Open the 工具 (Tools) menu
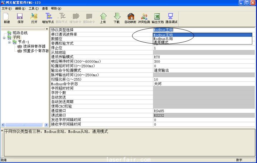Screen dimensions: 257x163 (x=34, y=8)
